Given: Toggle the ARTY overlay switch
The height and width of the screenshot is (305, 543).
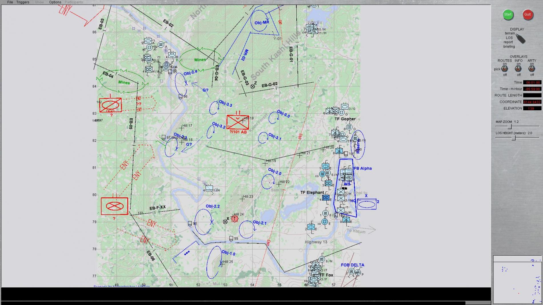Looking at the screenshot, I should [x=532, y=69].
